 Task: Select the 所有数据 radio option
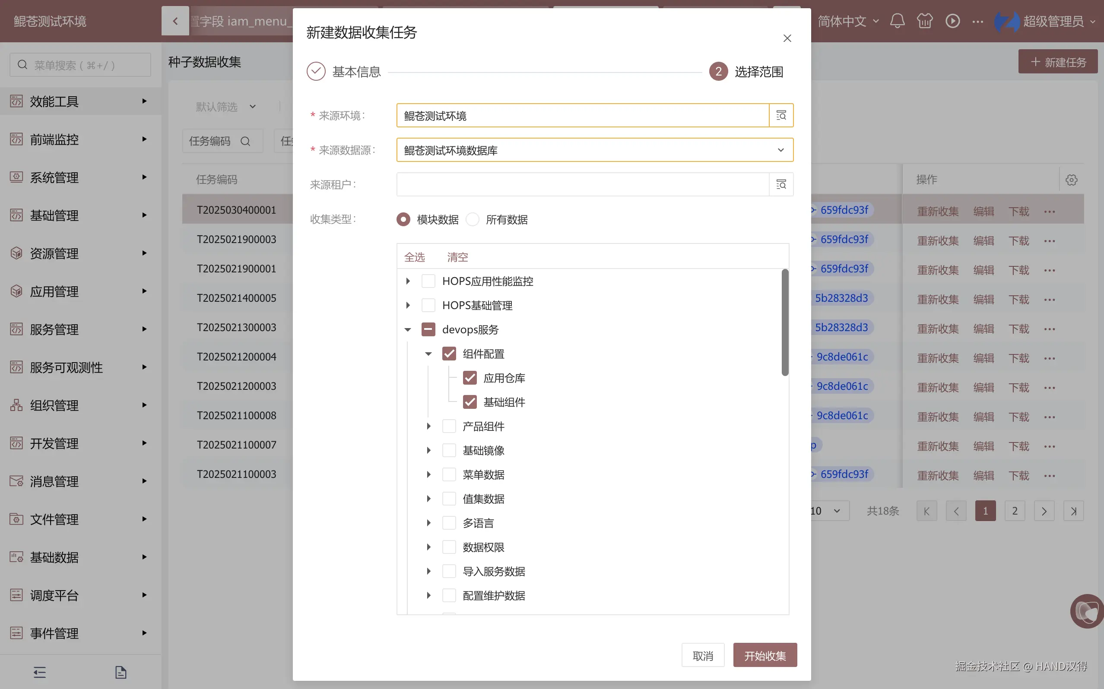(473, 219)
